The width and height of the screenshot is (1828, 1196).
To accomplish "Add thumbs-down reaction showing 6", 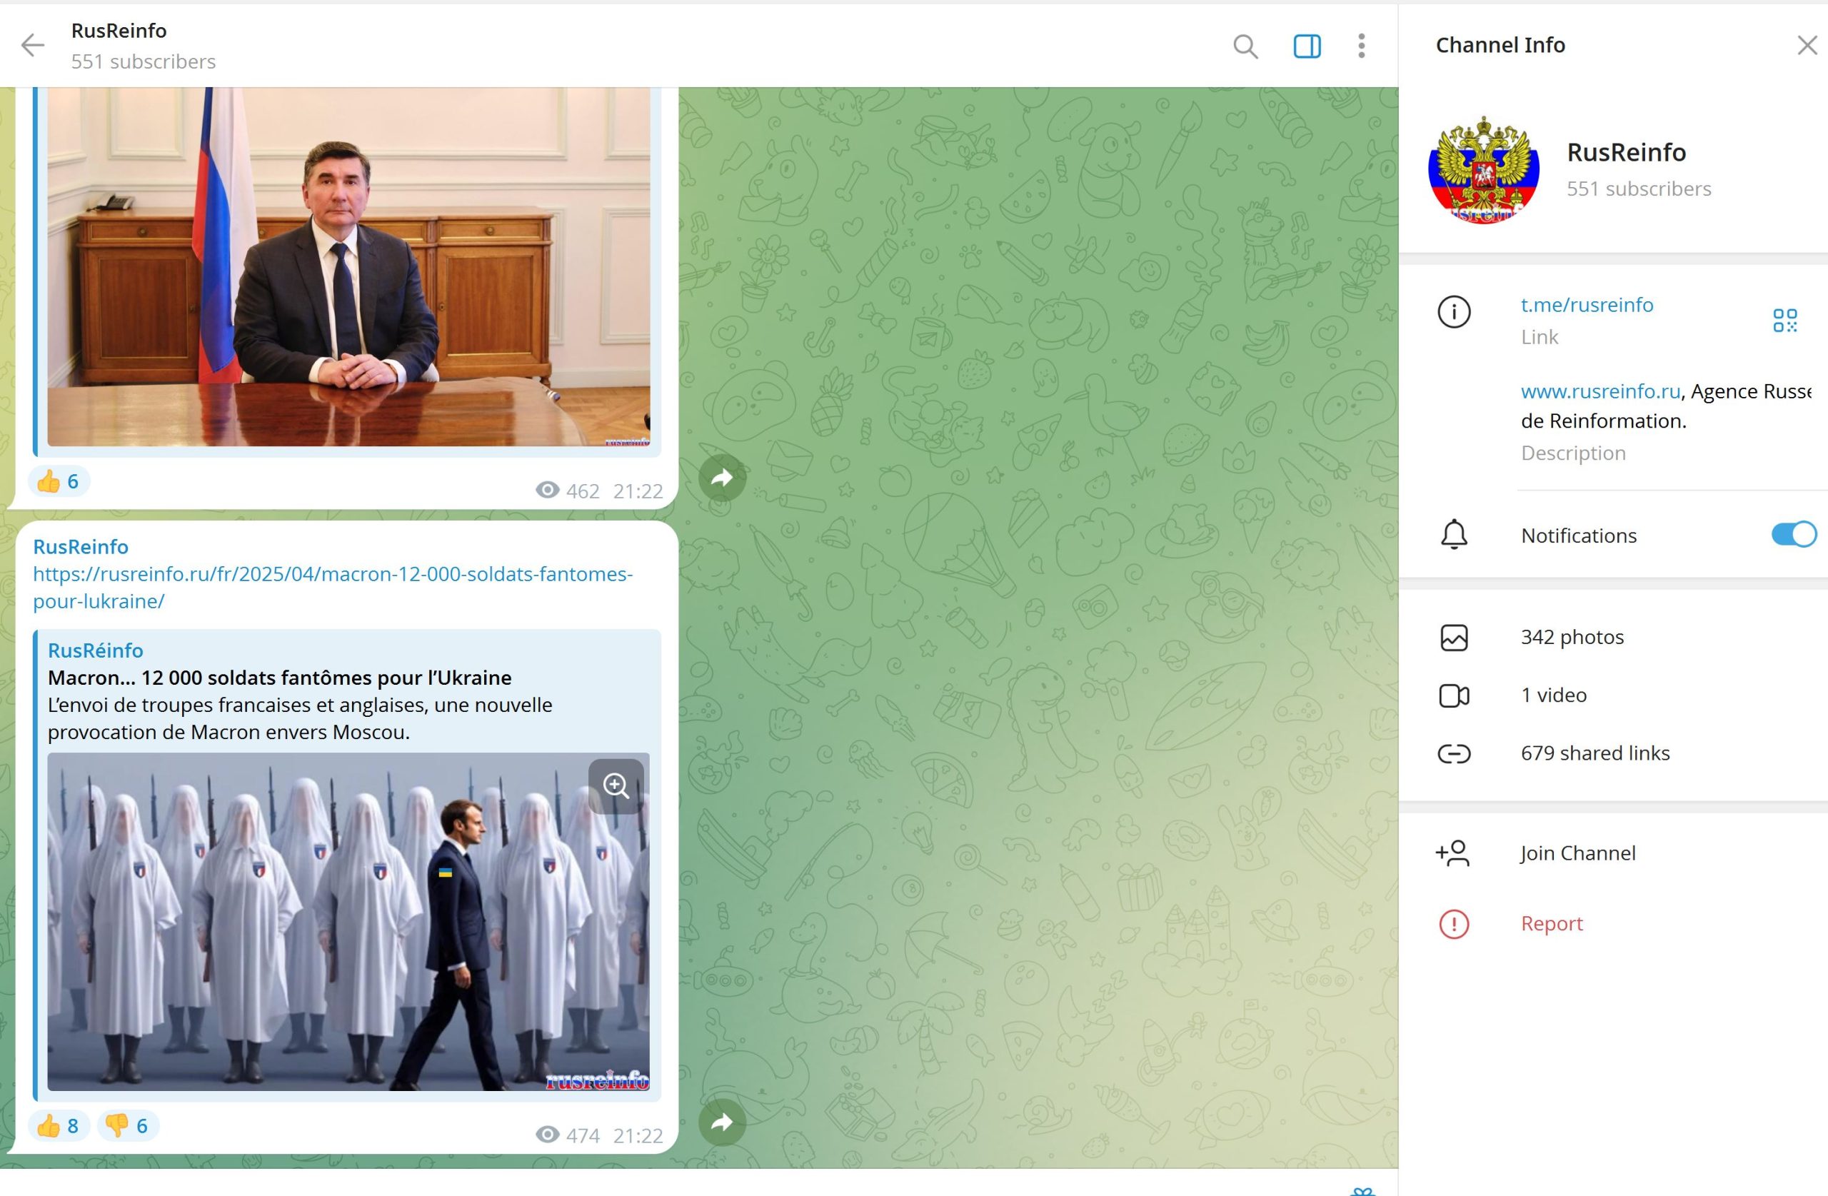I will (129, 1126).
